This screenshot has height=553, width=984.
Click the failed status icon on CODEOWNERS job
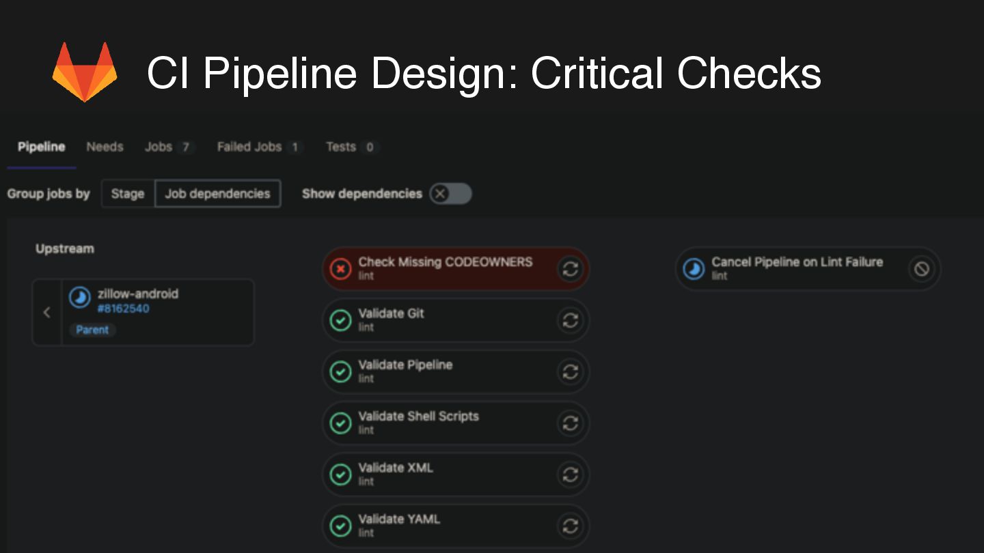340,269
